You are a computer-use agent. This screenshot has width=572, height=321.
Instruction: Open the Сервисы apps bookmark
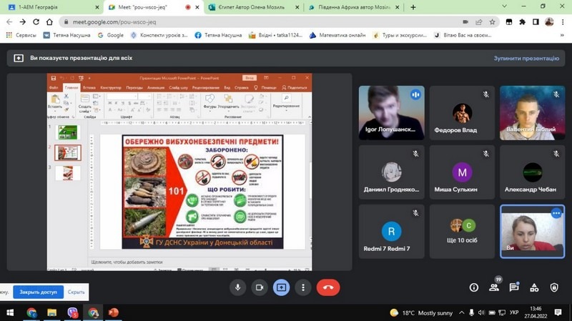click(21, 35)
